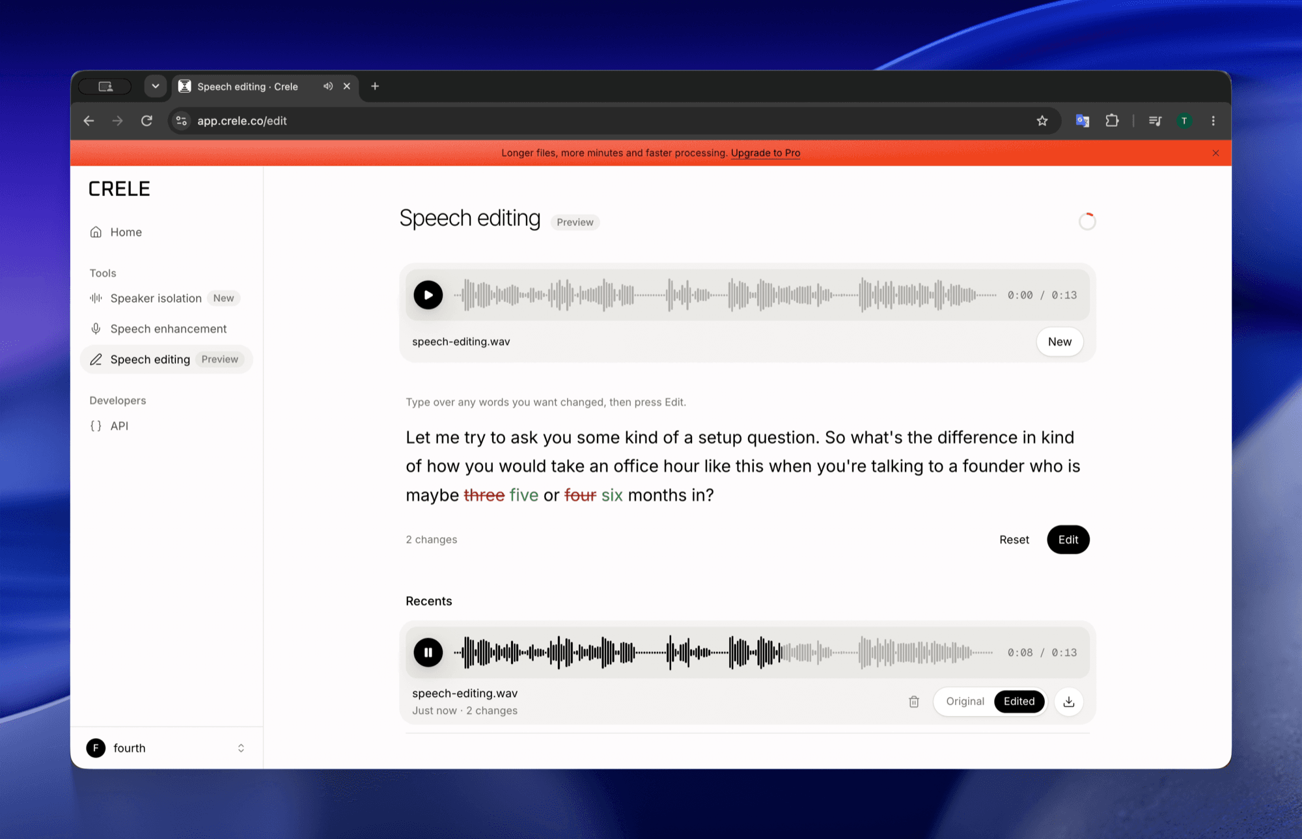Expand the tab search dropdown arrow
The width and height of the screenshot is (1302, 839).
coord(155,86)
